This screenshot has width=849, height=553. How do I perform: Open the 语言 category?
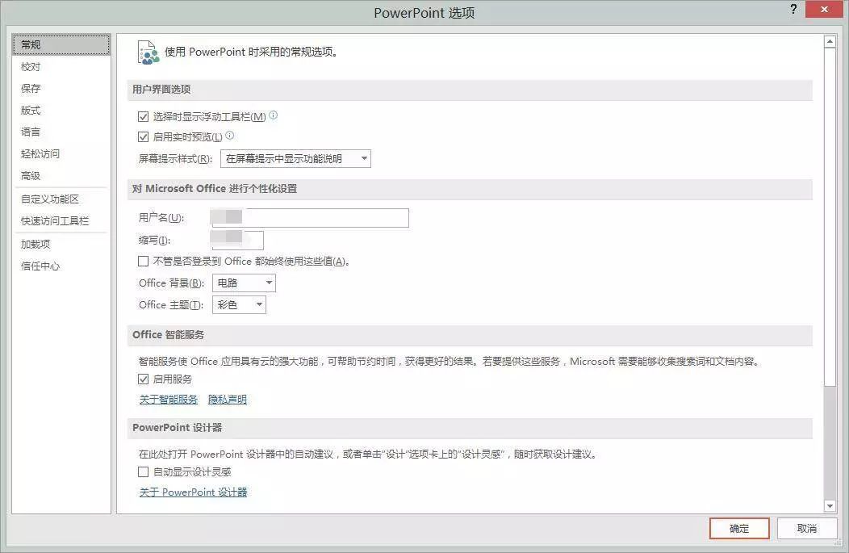61,132
